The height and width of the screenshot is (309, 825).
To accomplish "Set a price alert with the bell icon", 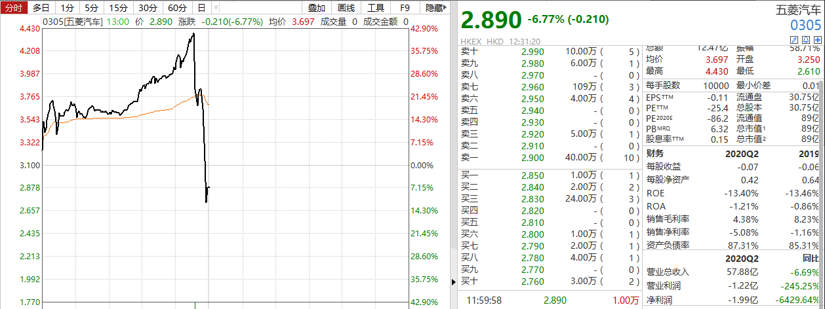I will pos(806,41).
